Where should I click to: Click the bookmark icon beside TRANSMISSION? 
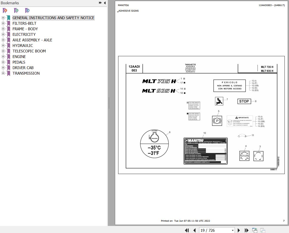(x=9, y=73)
